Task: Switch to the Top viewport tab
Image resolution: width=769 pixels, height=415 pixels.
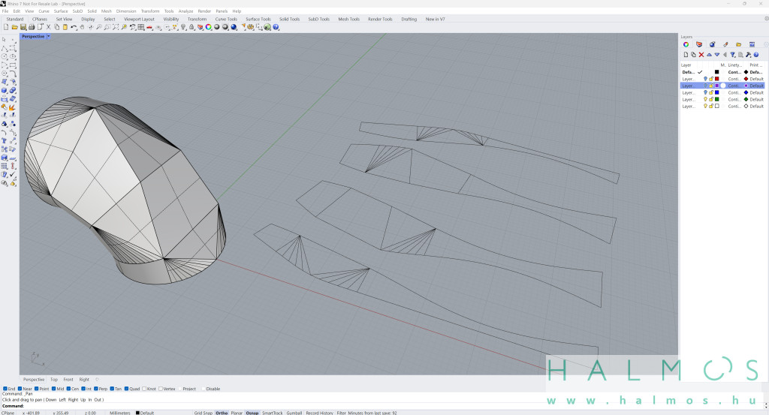Action: pos(53,380)
